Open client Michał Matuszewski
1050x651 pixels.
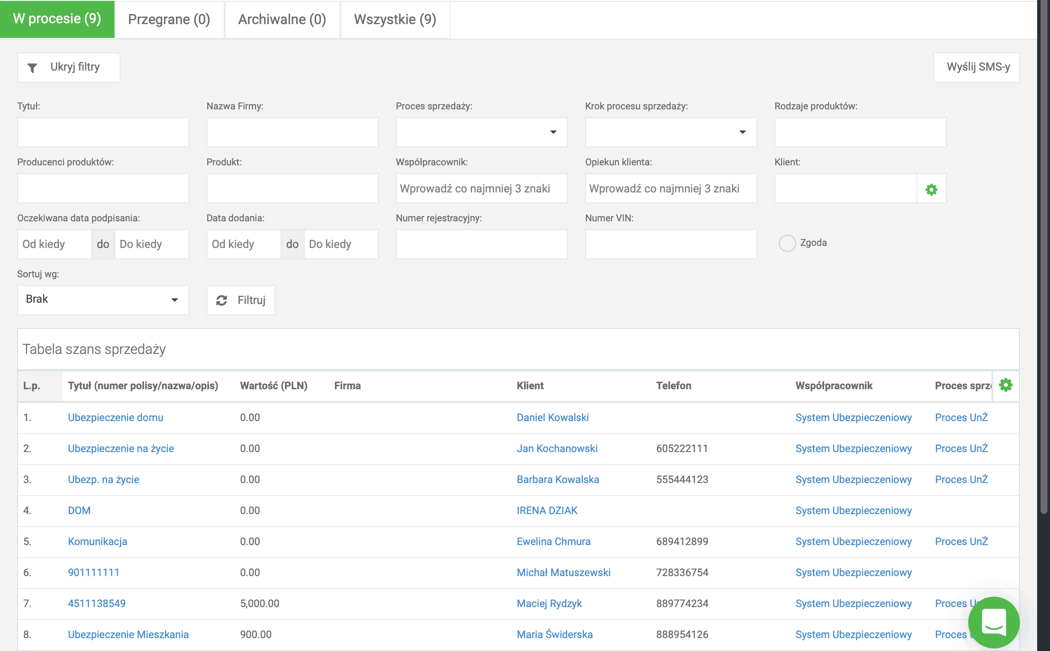pyautogui.click(x=563, y=573)
